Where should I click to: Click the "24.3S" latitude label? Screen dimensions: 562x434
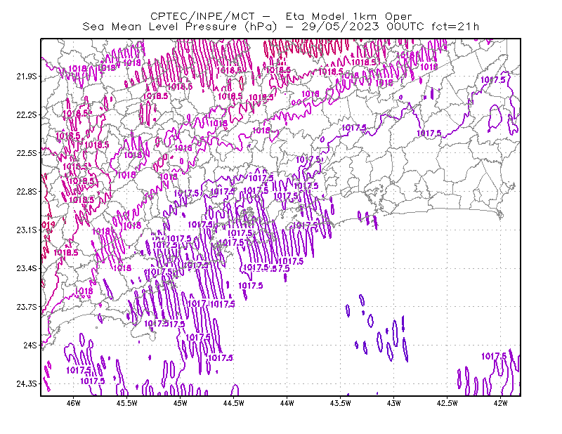coord(27,383)
